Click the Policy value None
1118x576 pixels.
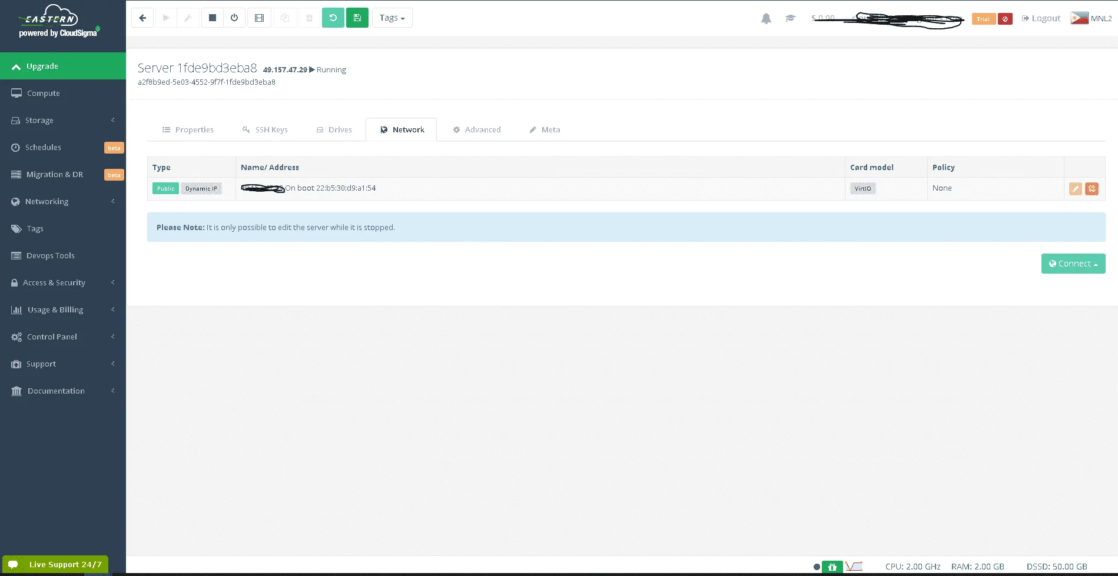coord(942,188)
